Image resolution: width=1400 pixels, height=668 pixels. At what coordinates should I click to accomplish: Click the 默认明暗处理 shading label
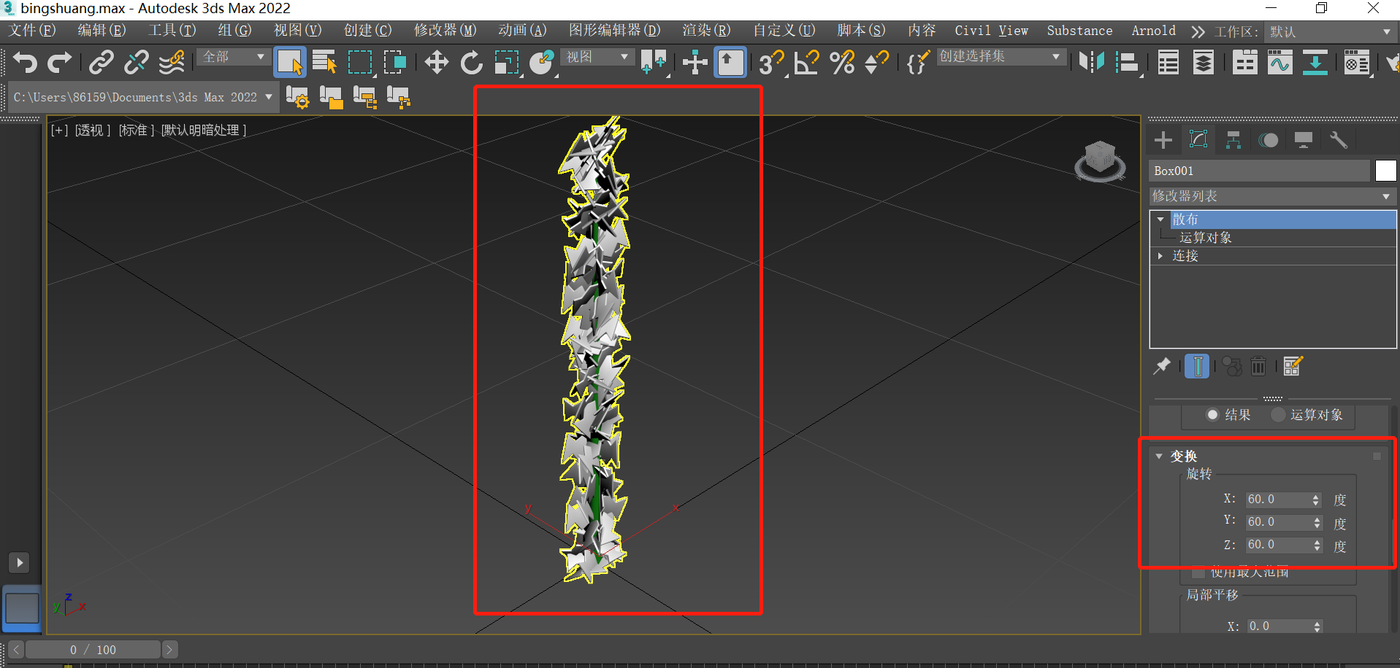click(x=204, y=131)
